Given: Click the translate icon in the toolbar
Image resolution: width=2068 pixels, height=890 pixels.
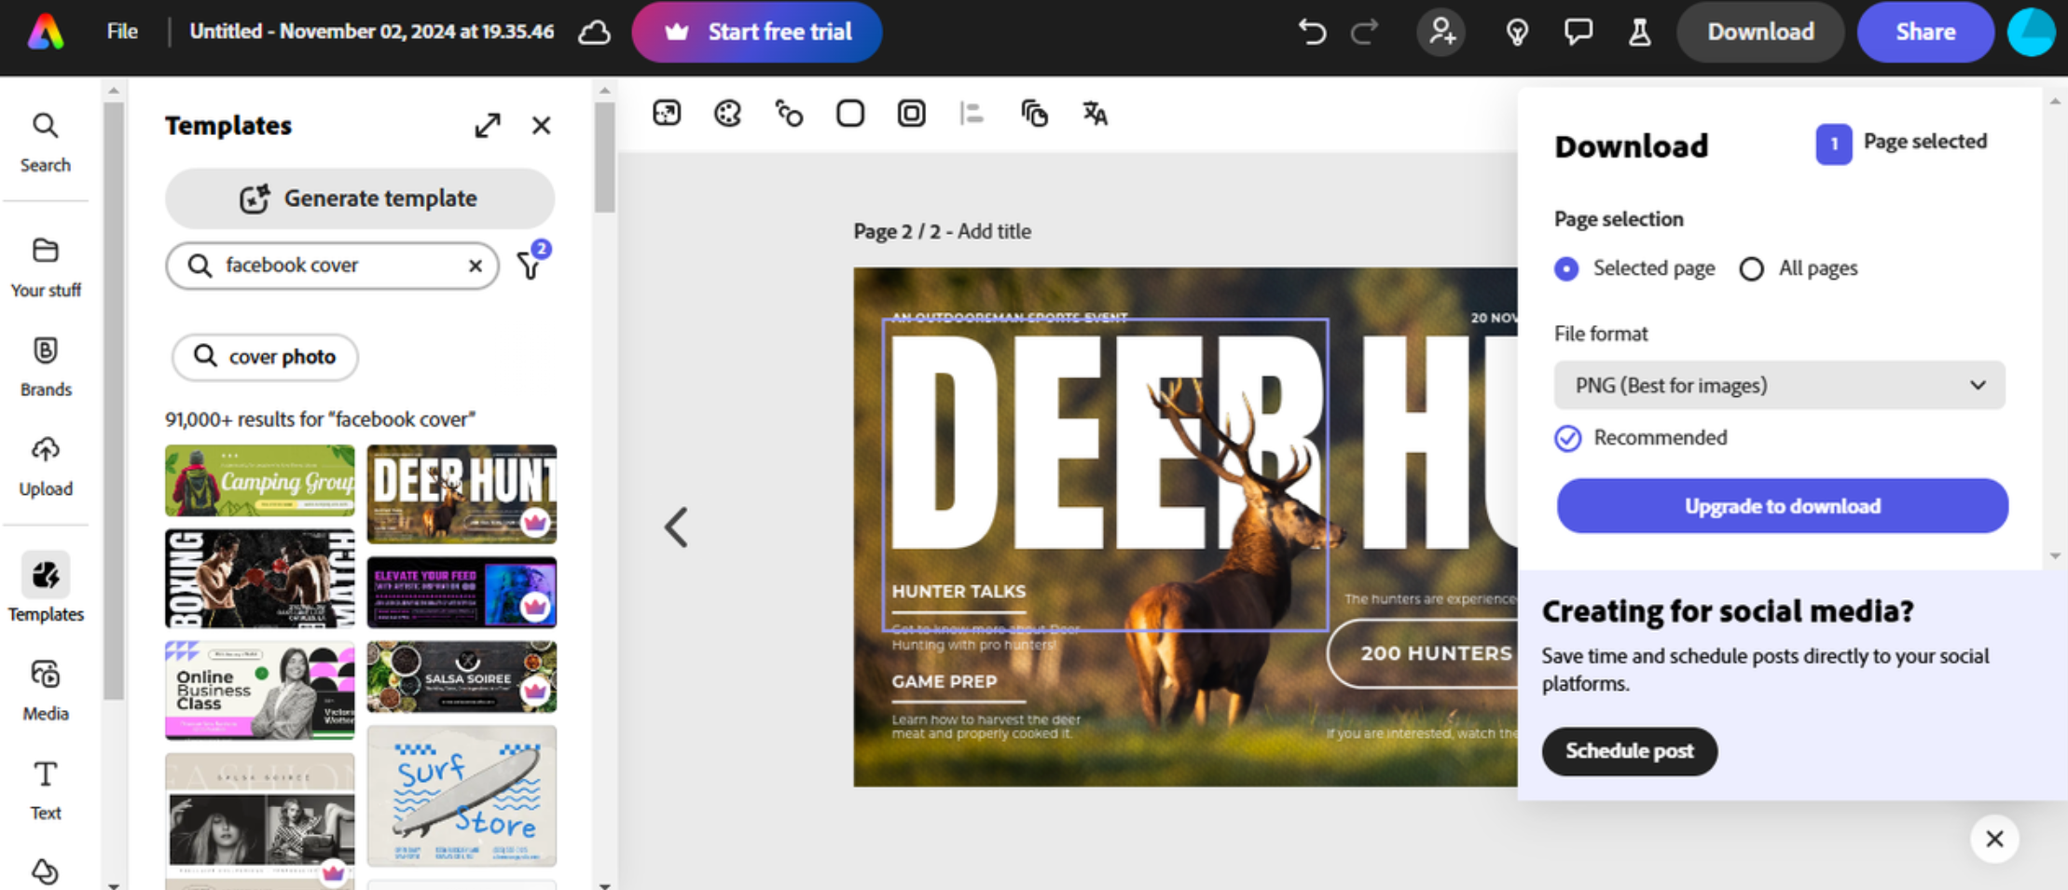Looking at the screenshot, I should [1094, 113].
